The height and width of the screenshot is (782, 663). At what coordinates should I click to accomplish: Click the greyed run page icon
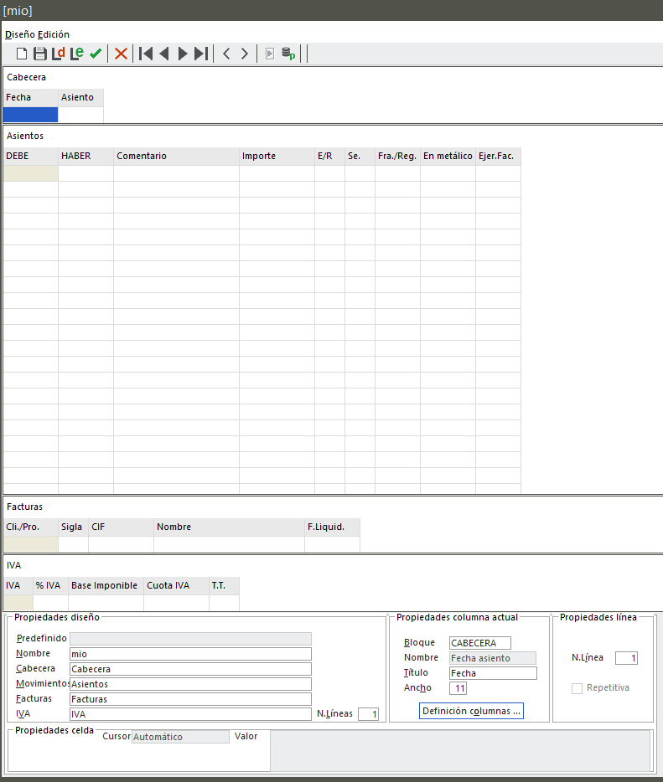click(x=270, y=54)
